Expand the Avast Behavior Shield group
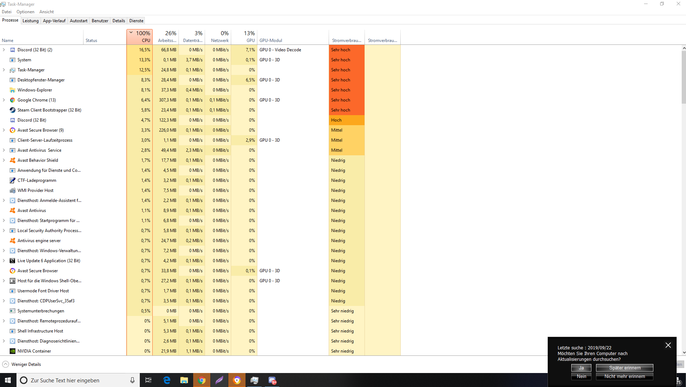686x387 pixels. point(4,160)
